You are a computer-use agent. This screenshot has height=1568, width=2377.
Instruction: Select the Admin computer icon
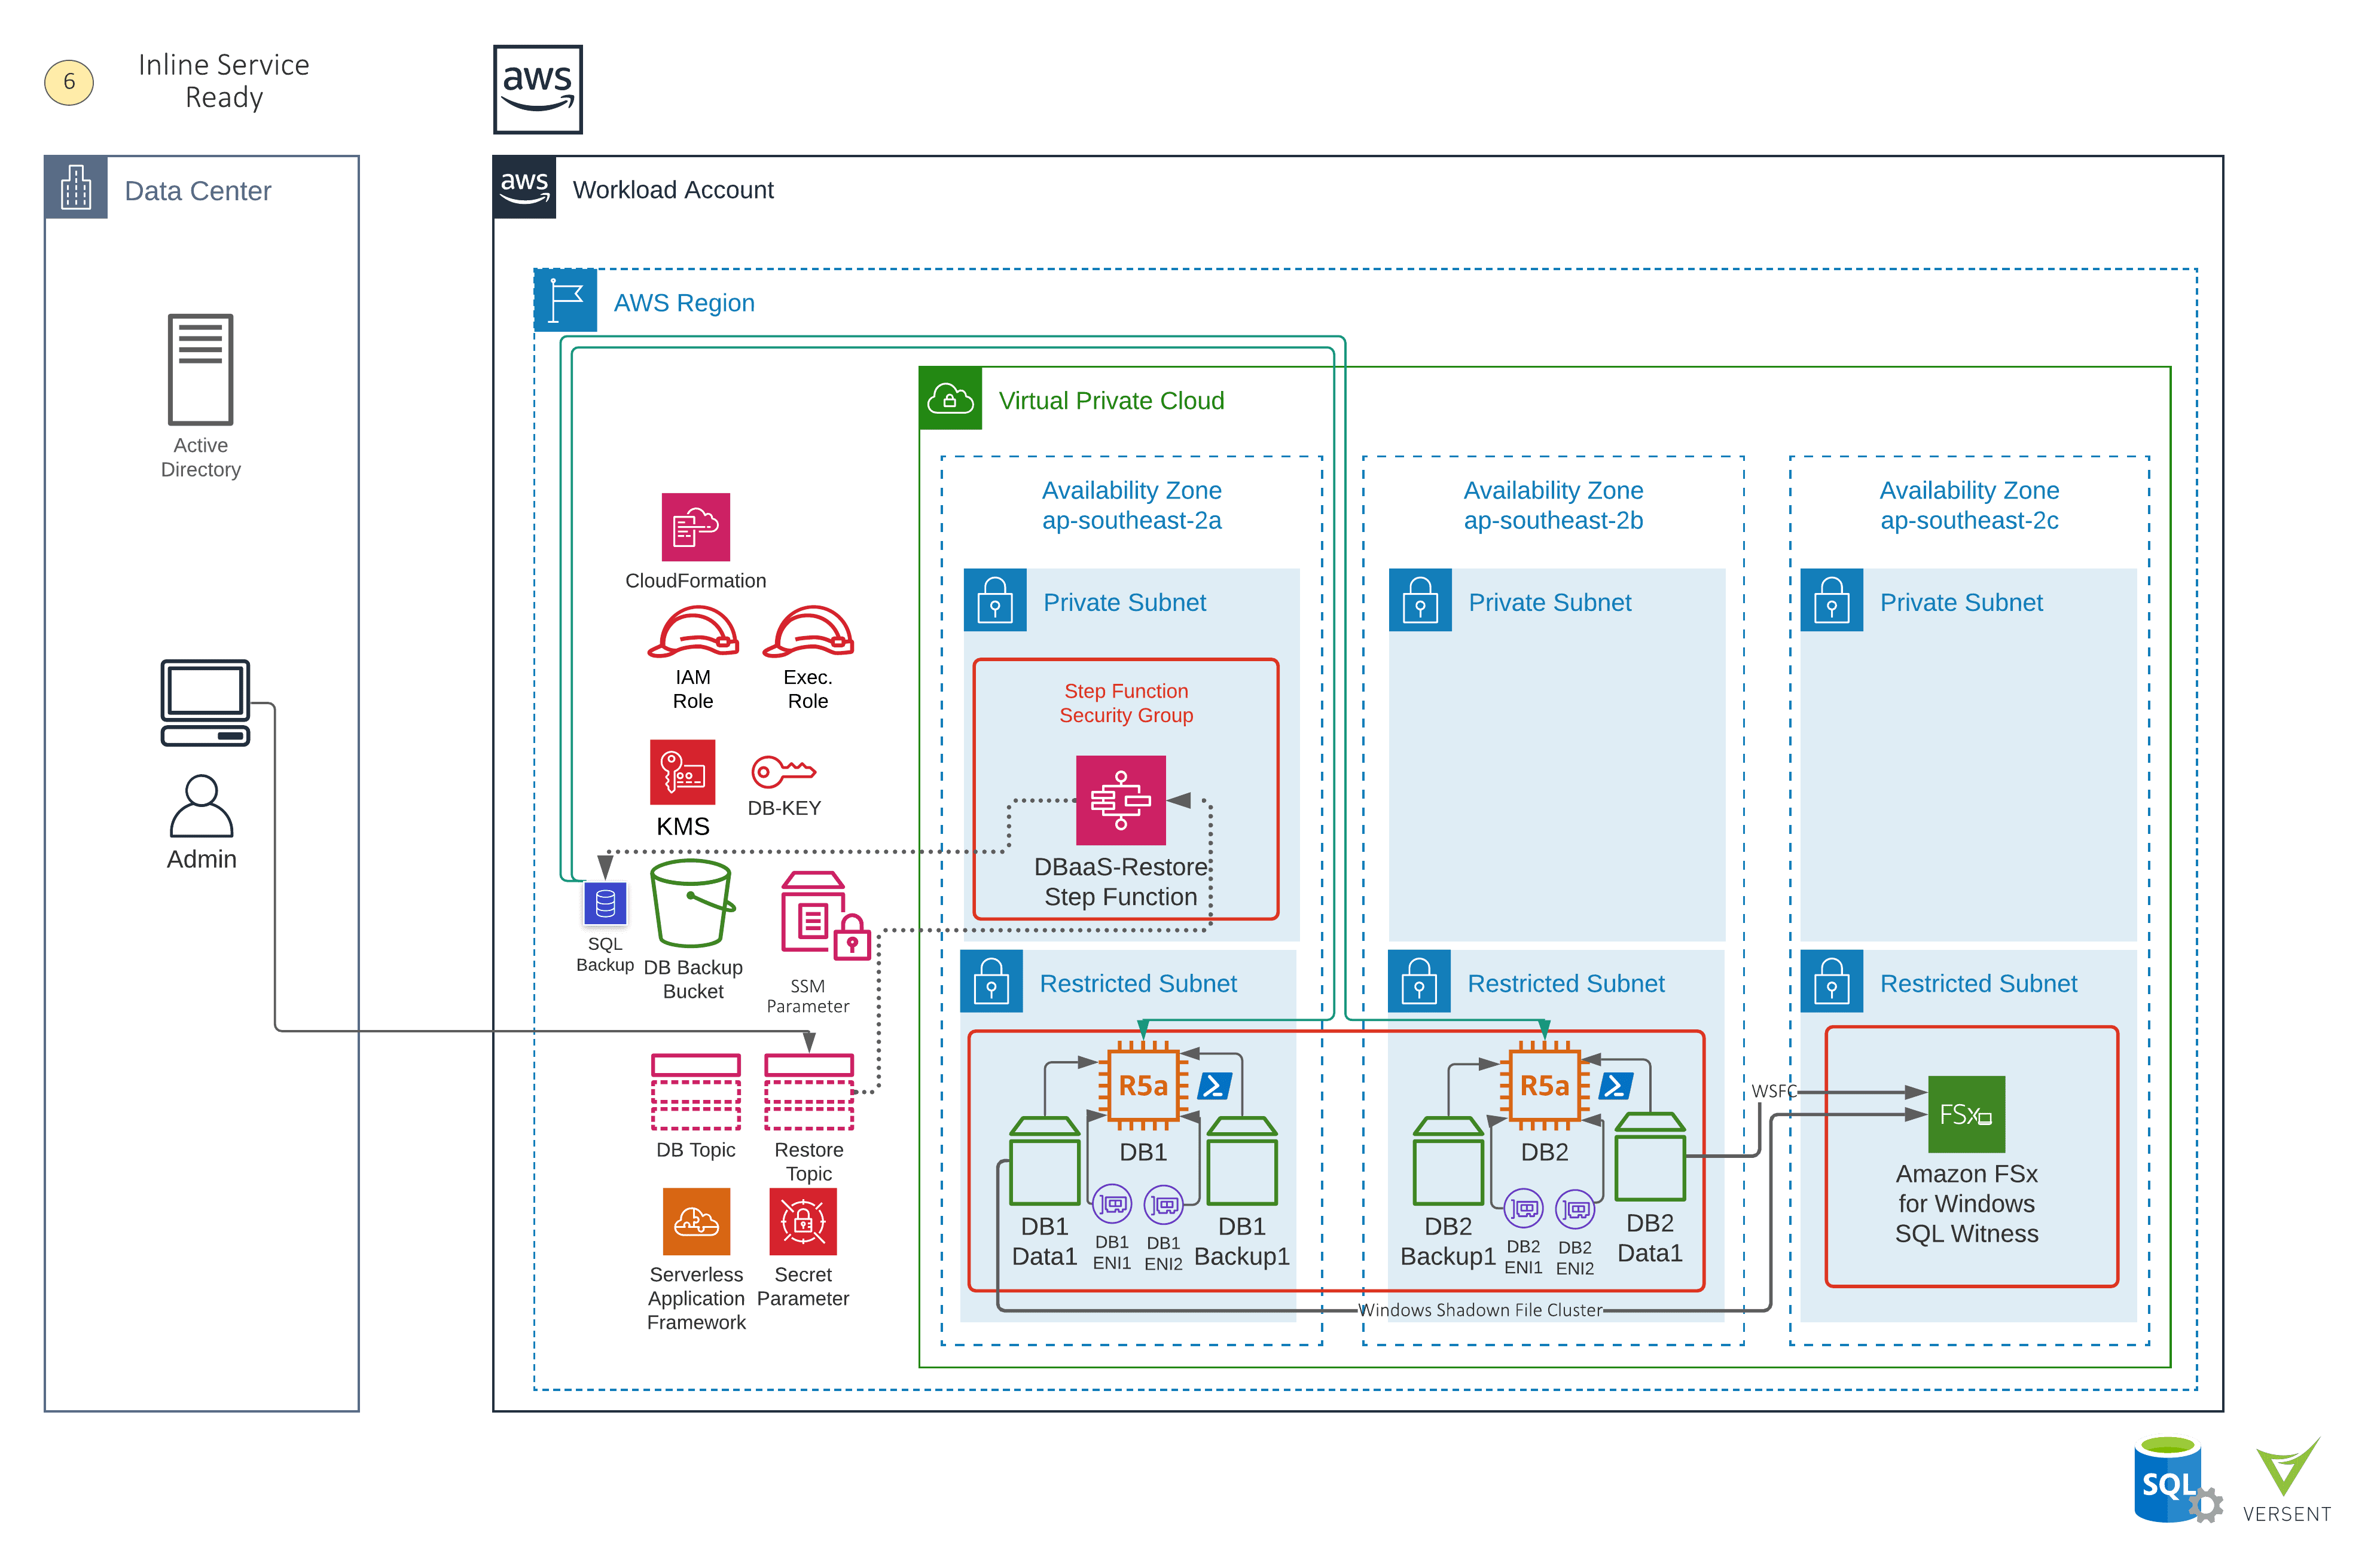[x=205, y=703]
